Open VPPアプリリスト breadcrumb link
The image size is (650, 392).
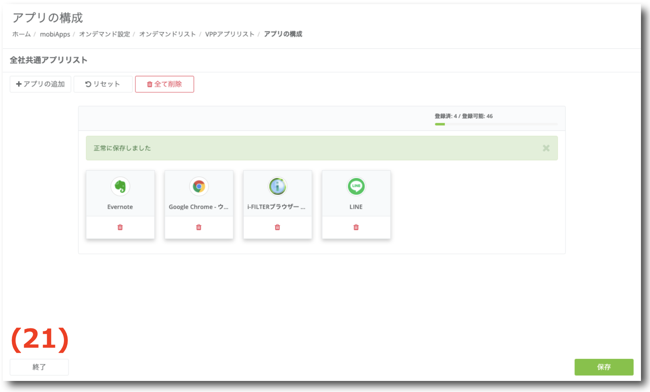pos(230,34)
